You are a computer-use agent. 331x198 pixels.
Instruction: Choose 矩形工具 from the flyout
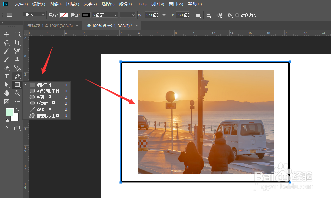click(x=47, y=85)
